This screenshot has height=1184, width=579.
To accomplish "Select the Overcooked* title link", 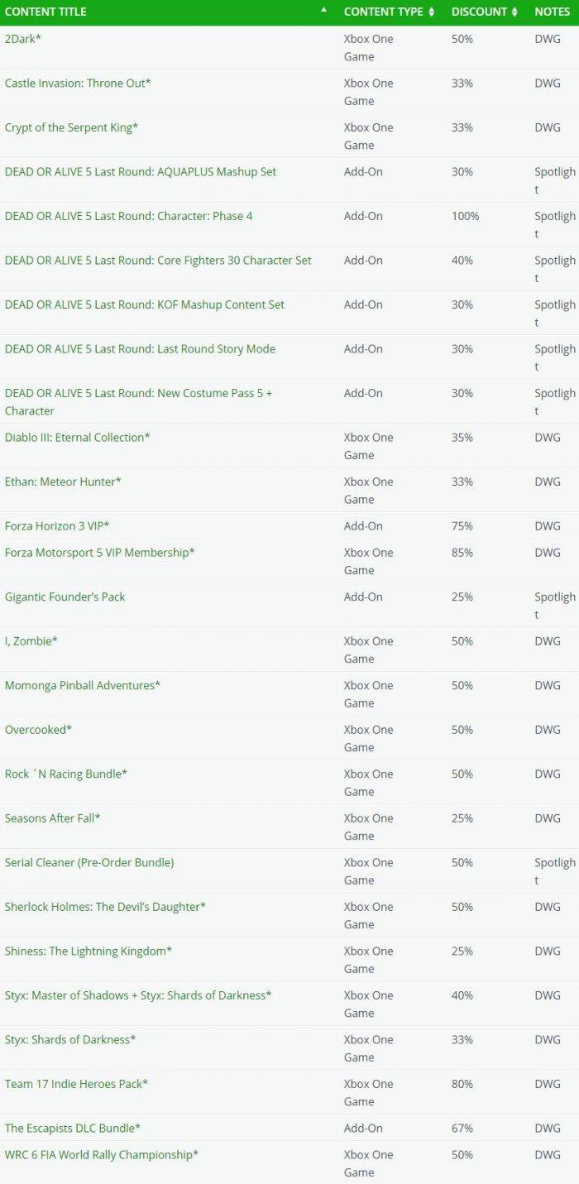I will pyautogui.click(x=39, y=730).
